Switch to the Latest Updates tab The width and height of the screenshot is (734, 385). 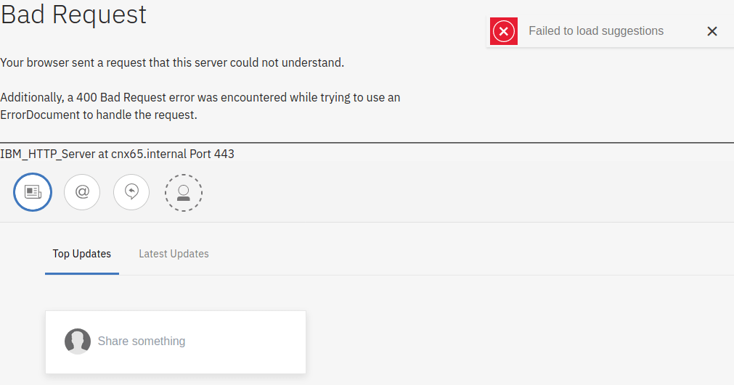click(174, 254)
